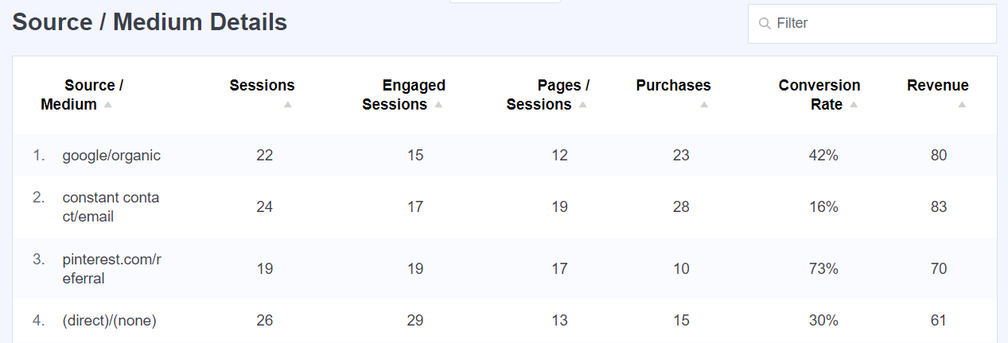
Task: Click the Purchases sort arrow icon
Action: (x=704, y=105)
